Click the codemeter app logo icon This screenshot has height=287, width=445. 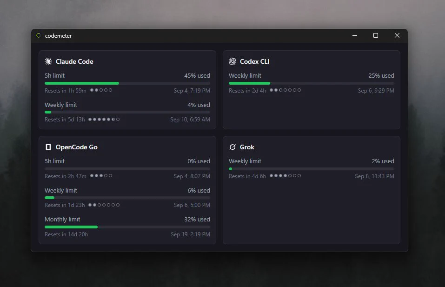click(38, 35)
